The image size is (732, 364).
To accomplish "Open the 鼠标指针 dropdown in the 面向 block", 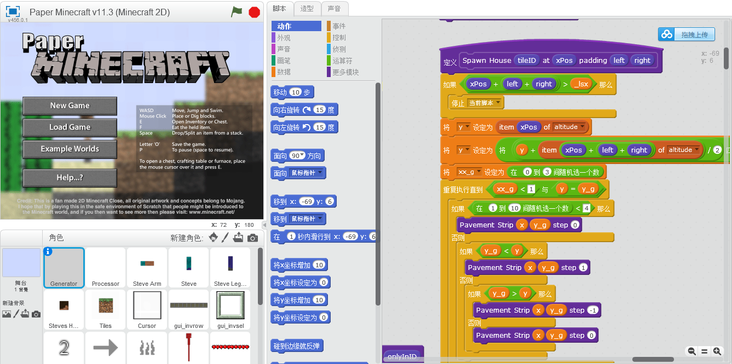I will click(307, 173).
